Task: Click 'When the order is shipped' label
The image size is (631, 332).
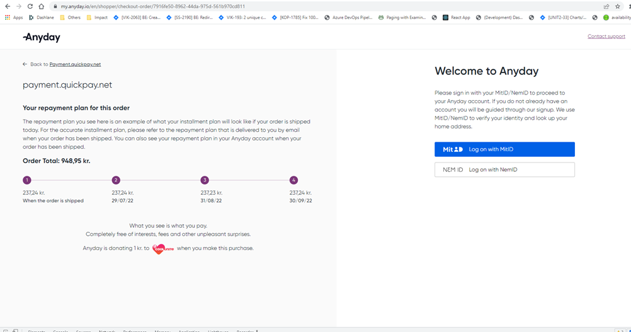Action: [x=53, y=200]
